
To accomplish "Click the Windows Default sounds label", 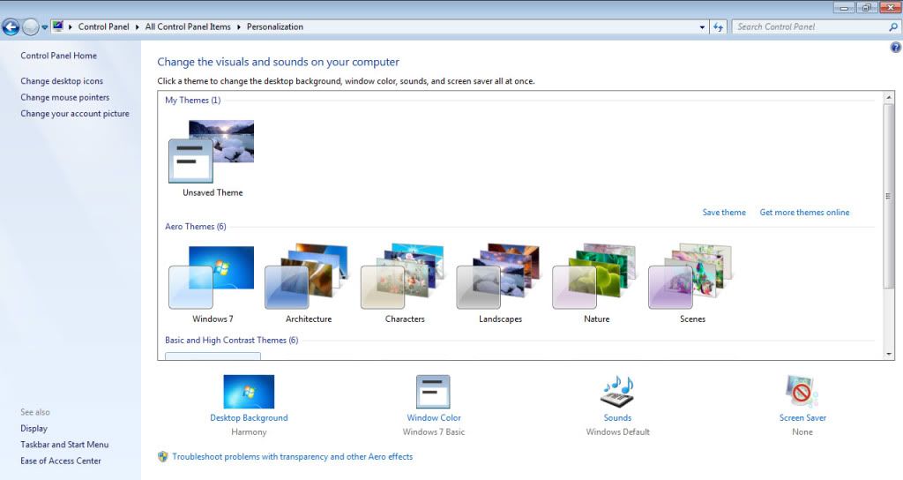I will coord(617,432).
